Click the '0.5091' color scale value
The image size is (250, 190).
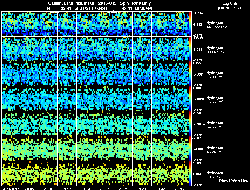pos(198,74)
